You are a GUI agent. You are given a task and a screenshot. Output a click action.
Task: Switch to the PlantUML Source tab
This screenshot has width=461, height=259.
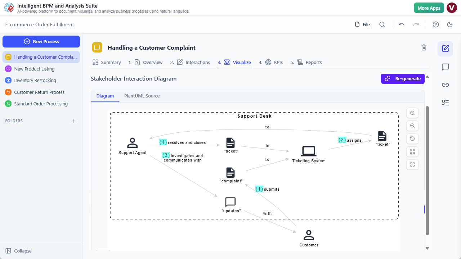pos(142,96)
